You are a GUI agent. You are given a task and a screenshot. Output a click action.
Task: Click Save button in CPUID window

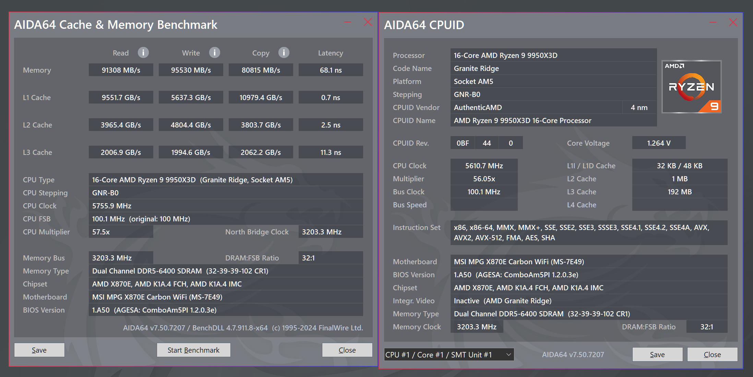click(657, 354)
